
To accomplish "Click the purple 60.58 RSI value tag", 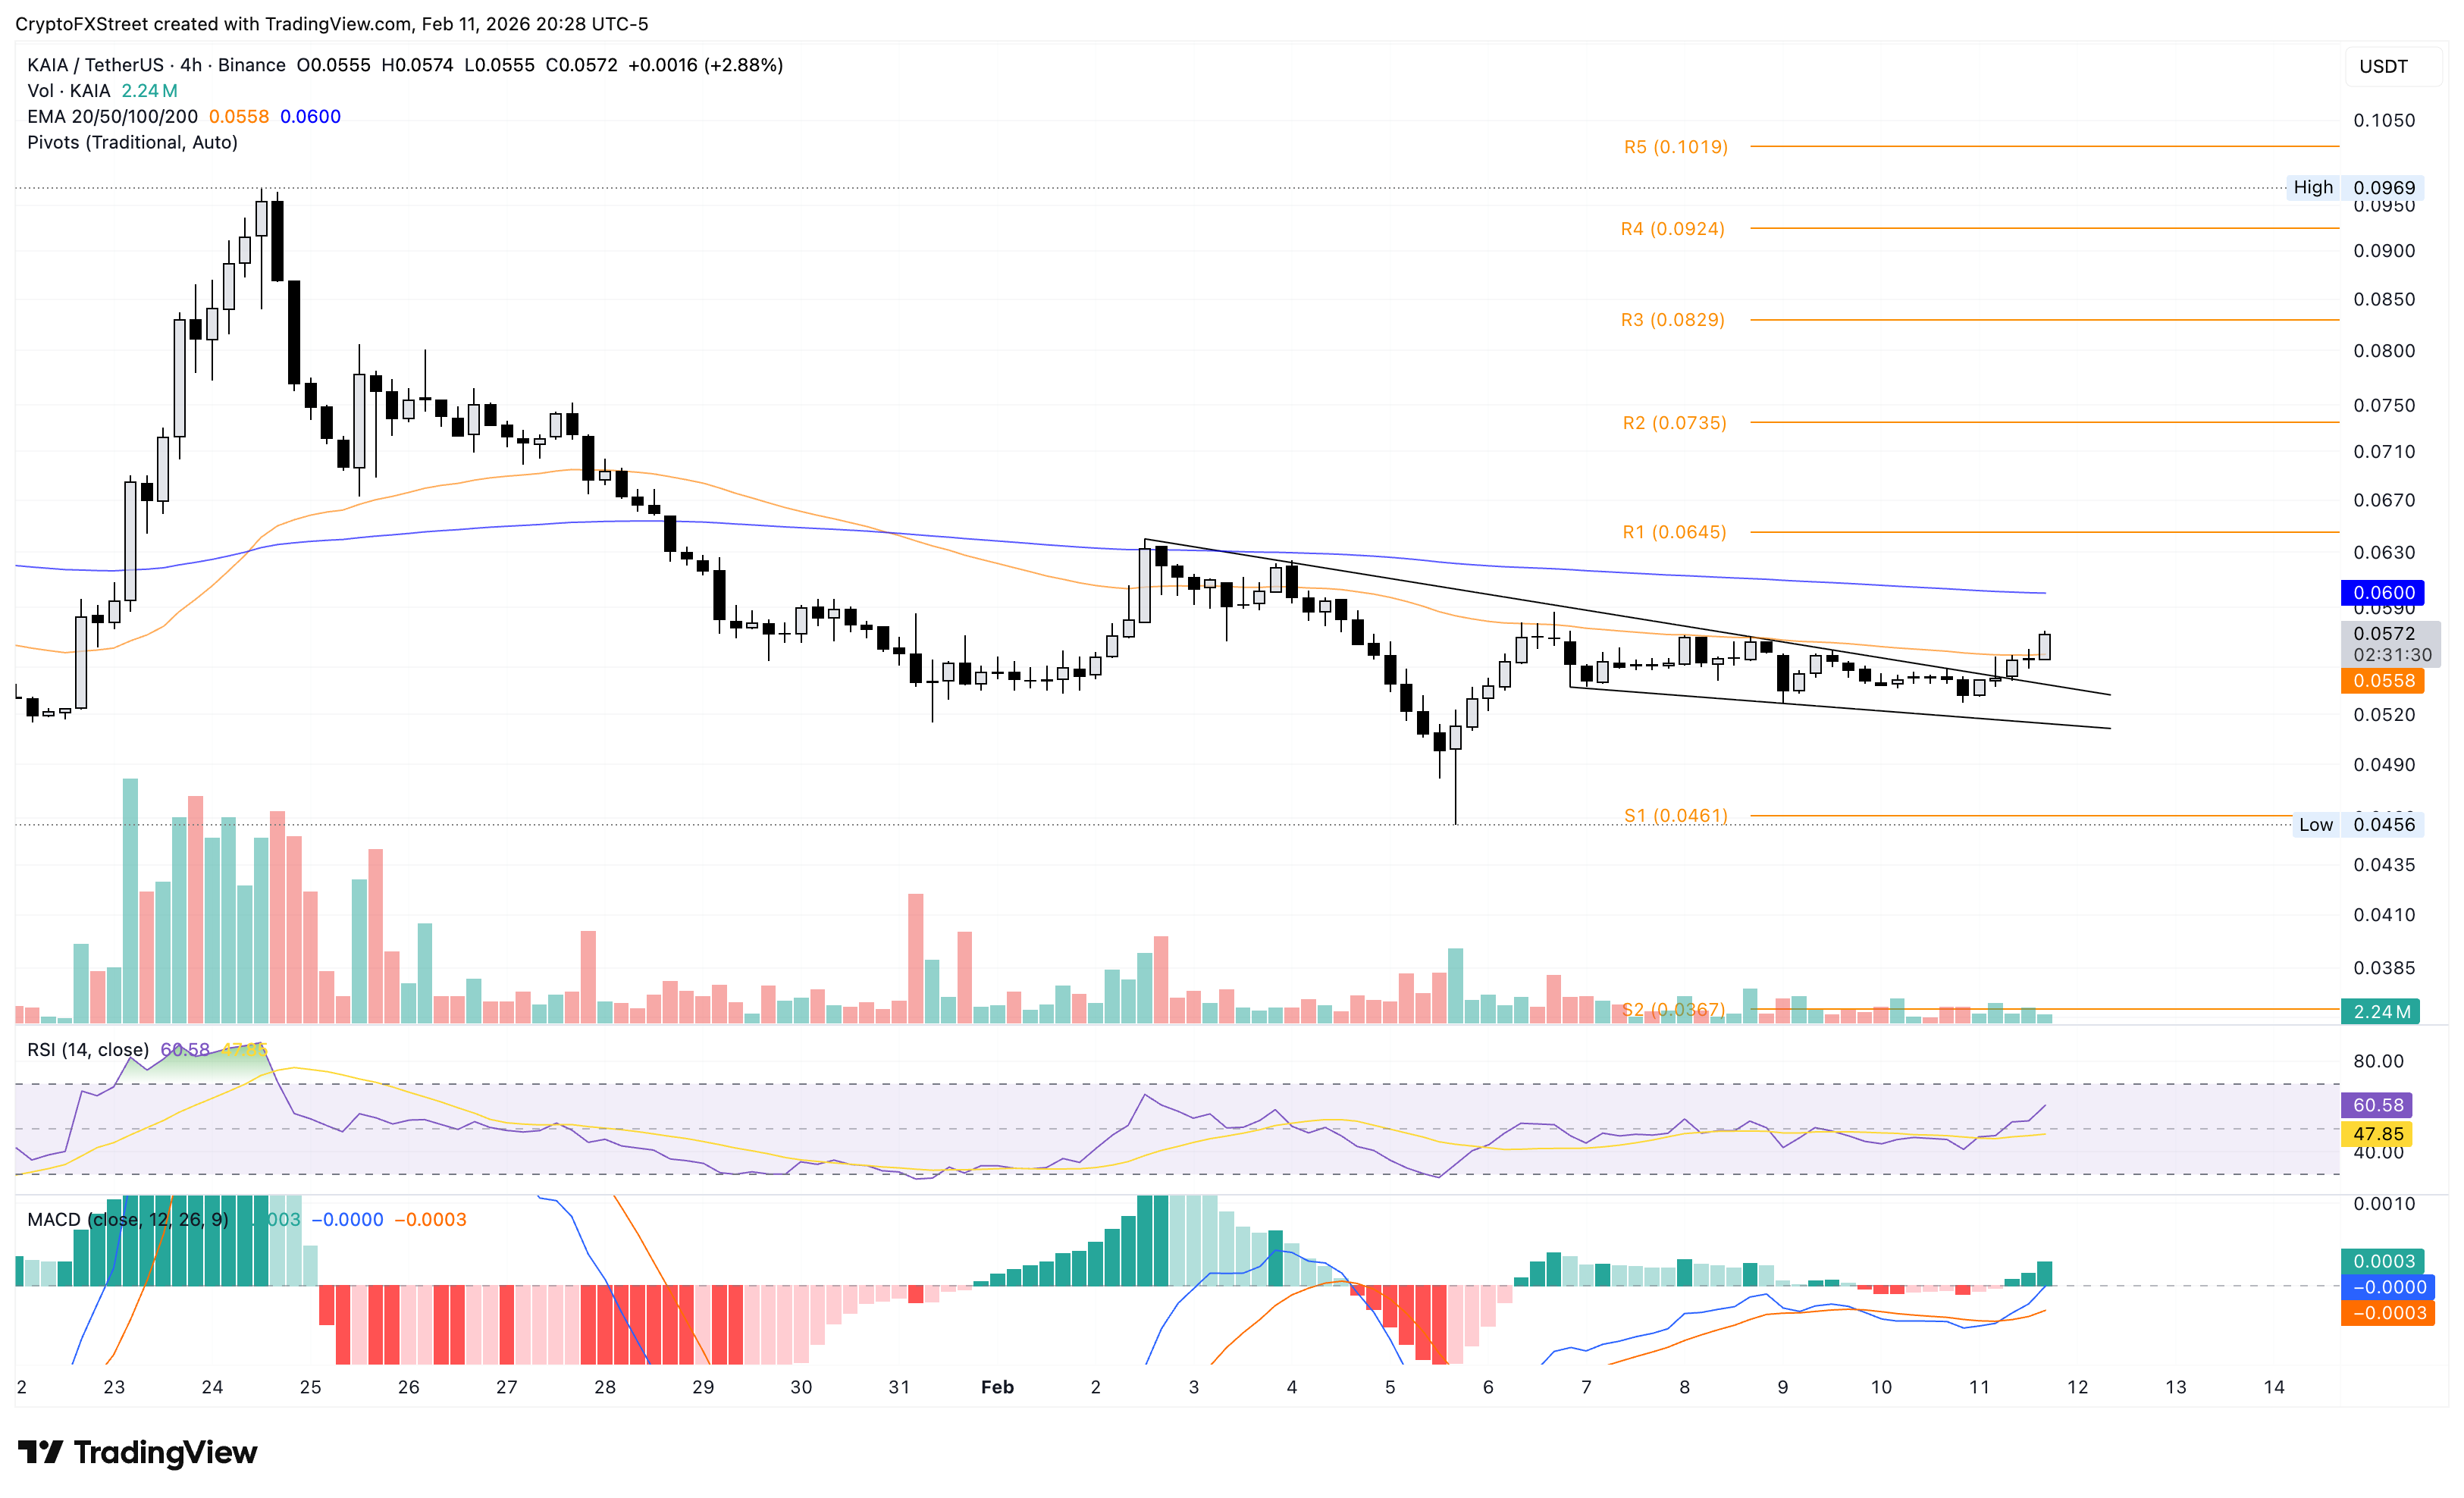I will pos(2377,1105).
